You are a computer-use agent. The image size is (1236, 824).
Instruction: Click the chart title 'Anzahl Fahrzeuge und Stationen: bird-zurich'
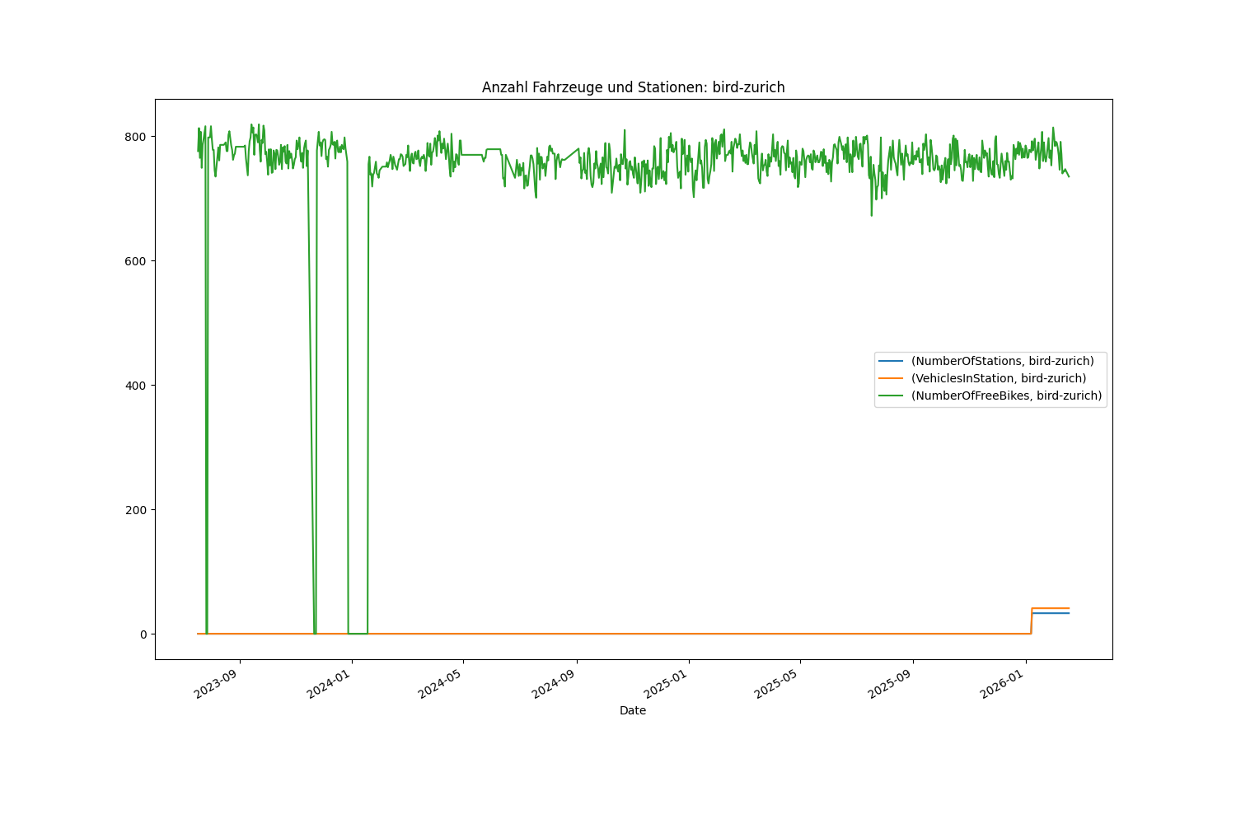pos(633,87)
